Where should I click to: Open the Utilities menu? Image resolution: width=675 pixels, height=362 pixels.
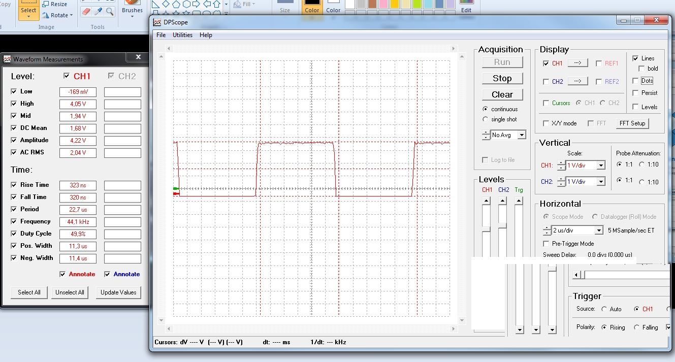coord(182,35)
